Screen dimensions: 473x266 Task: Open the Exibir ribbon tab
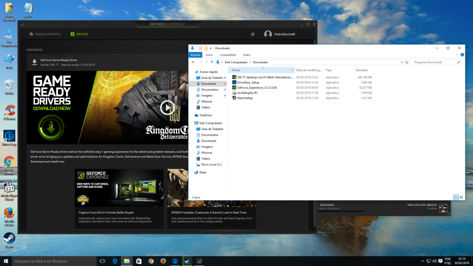(247, 55)
